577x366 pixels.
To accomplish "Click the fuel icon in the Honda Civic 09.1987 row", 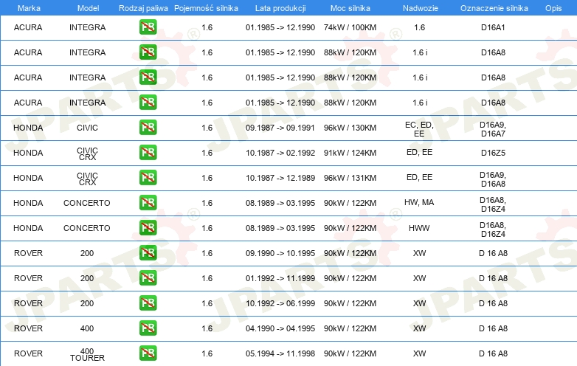I will point(148,128).
